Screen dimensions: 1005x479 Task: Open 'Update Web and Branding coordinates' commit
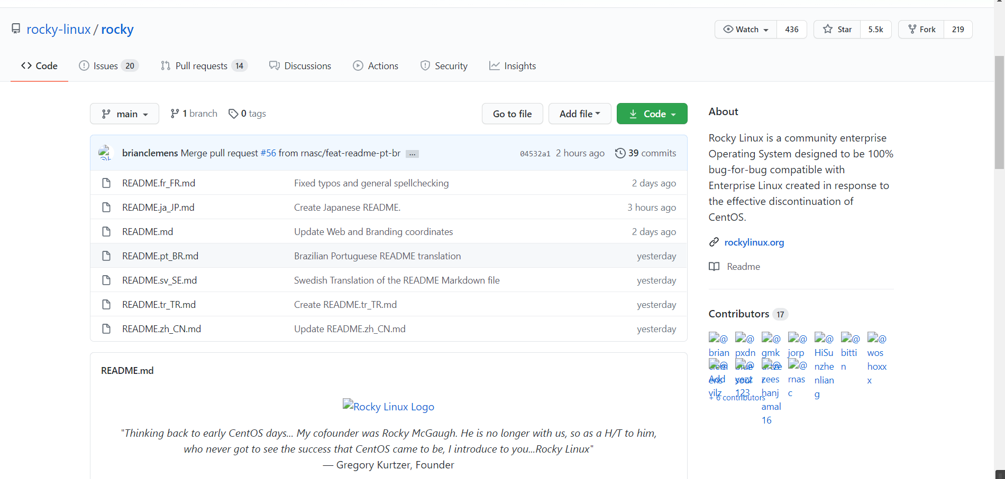(x=373, y=232)
